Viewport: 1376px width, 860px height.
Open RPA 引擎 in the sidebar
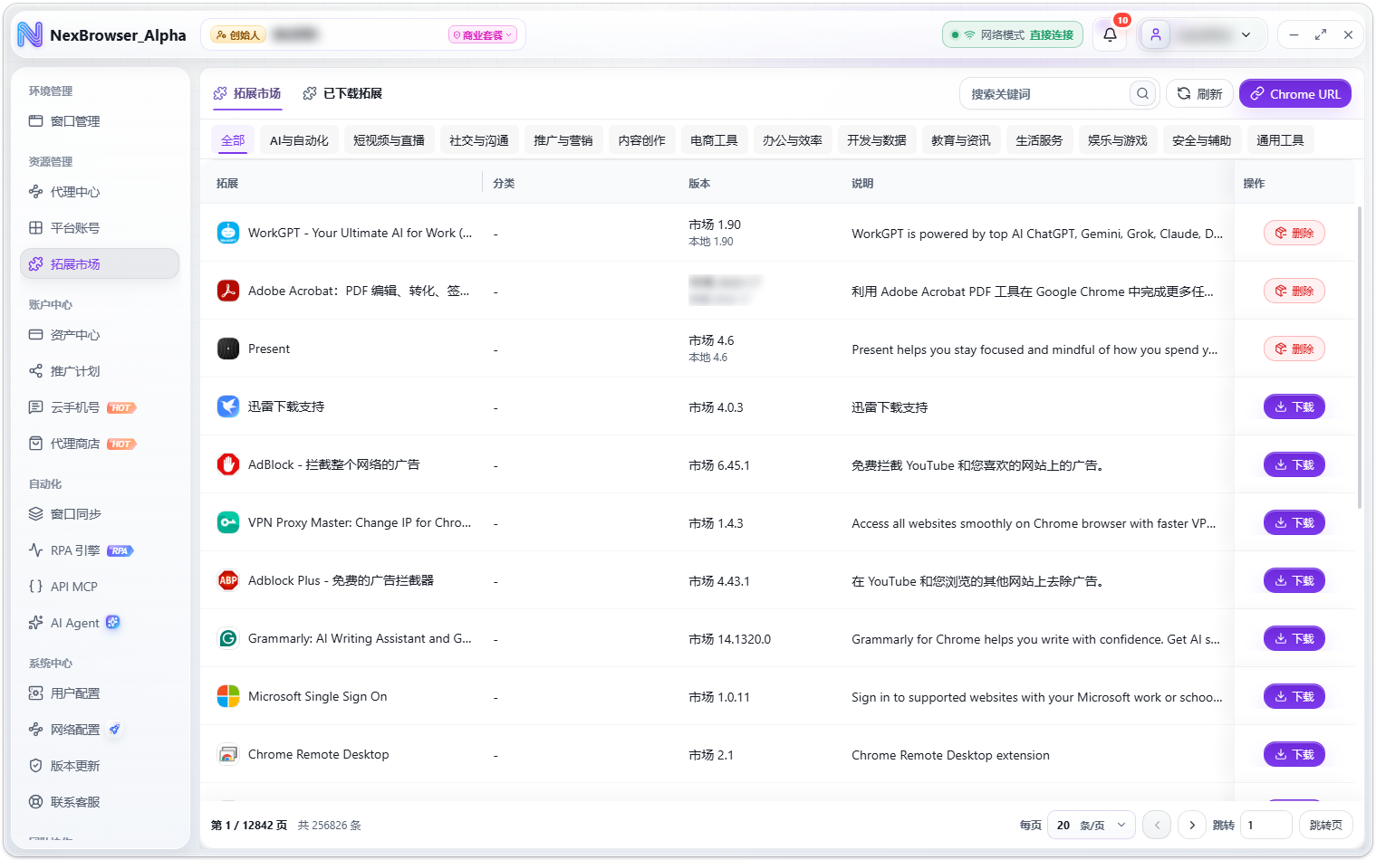(x=100, y=550)
